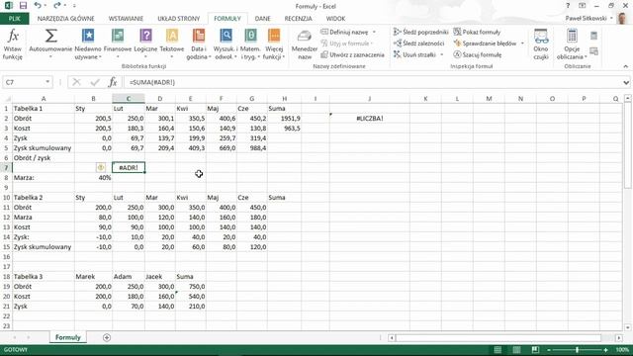Open Data i godzina functions

[198, 44]
